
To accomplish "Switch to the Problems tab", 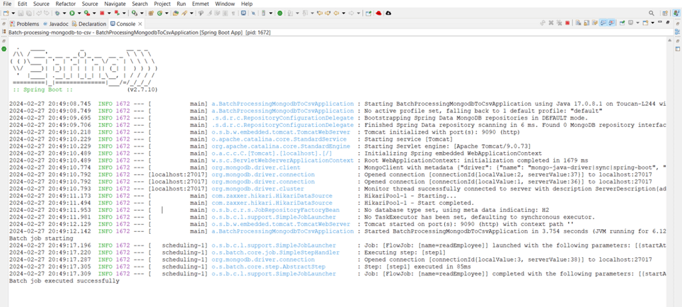I will tap(25, 24).
